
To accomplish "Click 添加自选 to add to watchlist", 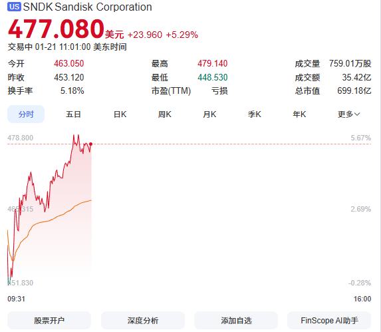I will click(236, 320).
